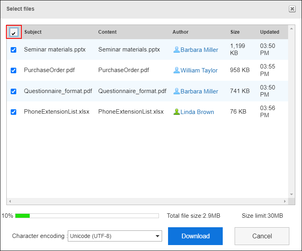The height and width of the screenshot is (251, 302).
Task: Click Questionnaire_format.pdf in Content column
Action: click(x=132, y=91)
